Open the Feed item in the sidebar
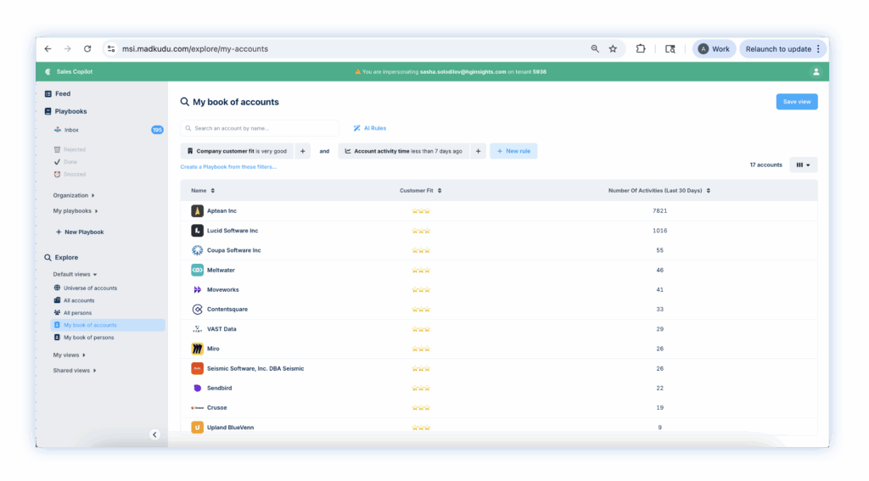Image resolution: width=869 pixels, height=481 pixels. click(63, 93)
